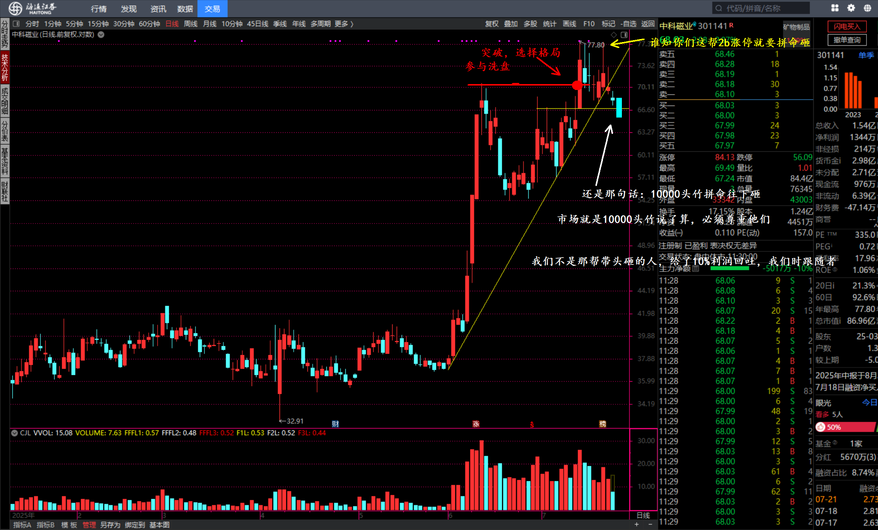
Task: Expand the 中科磁业 chart settings dropdown
Action: (x=101, y=35)
